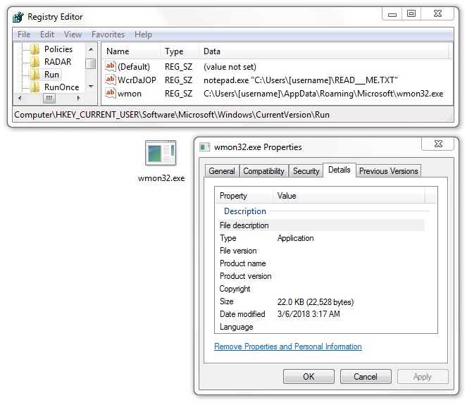Click the wmon32.exe file name label
467x405 pixels.
[161, 178]
